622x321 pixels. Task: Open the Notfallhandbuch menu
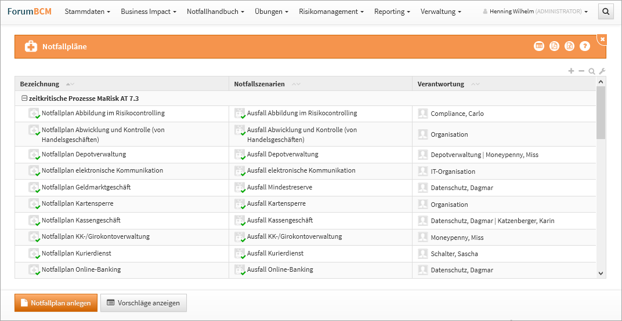click(x=215, y=12)
